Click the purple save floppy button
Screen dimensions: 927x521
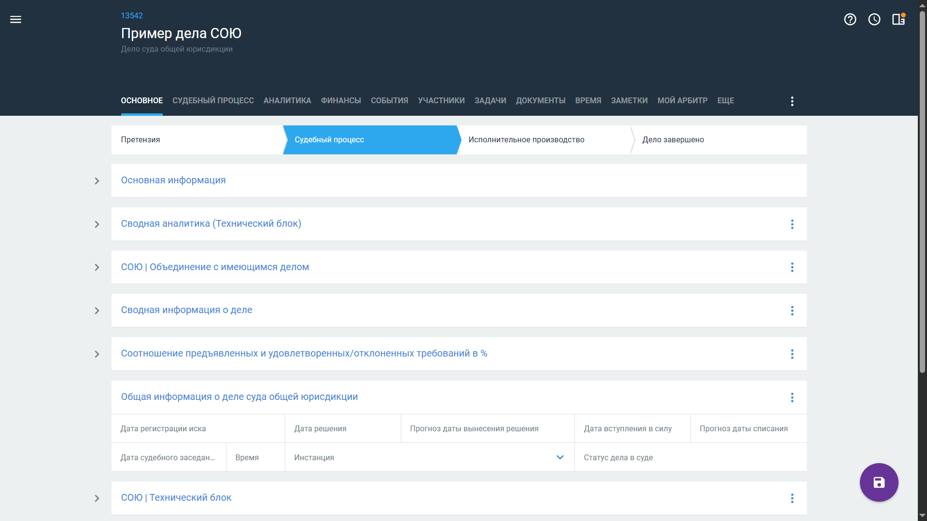pos(879,482)
